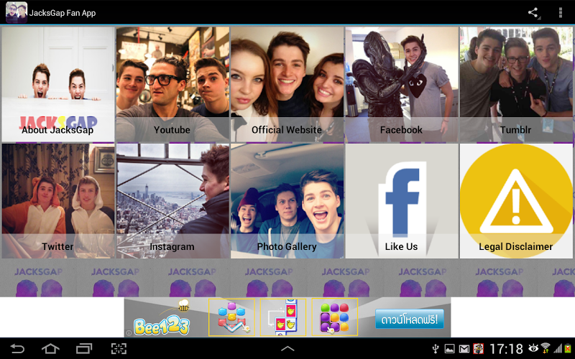The width and height of the screenshot is (575, 359).
Task: Tap the screenshot capture icon in navigation bar
Action: 119,348
